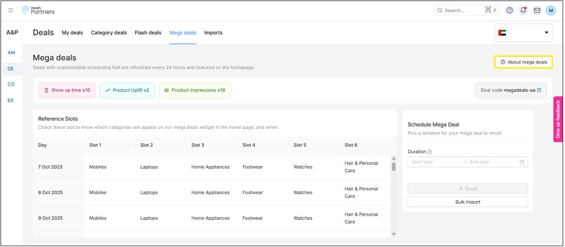Click the Bulk Import button
The image size is (565, 247).
(x=467, y=202)
